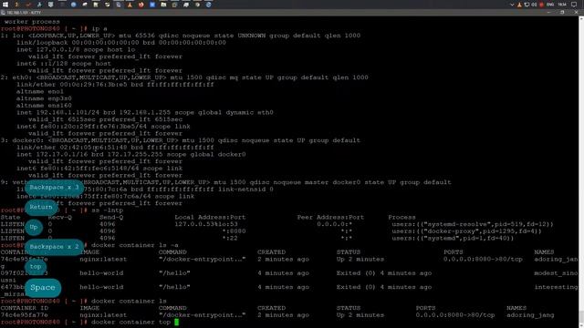Click 'altname ens160' text
This screenshot has height=328, width=584.
[x=44, y=106]
